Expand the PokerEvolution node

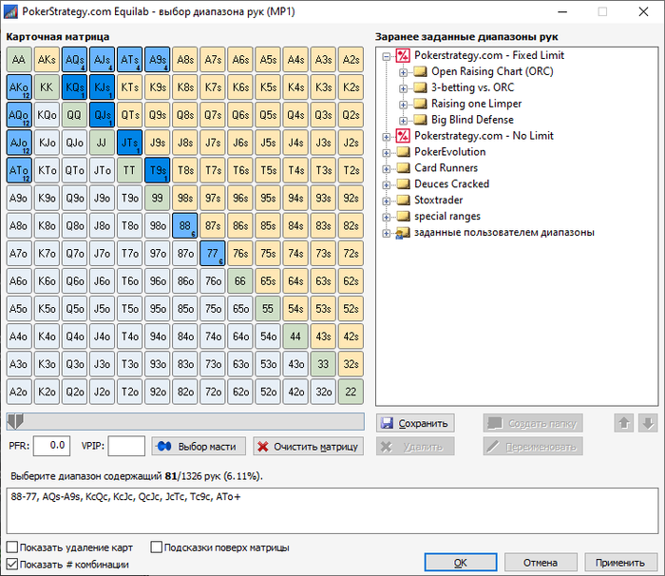click(x=387, y=153)
